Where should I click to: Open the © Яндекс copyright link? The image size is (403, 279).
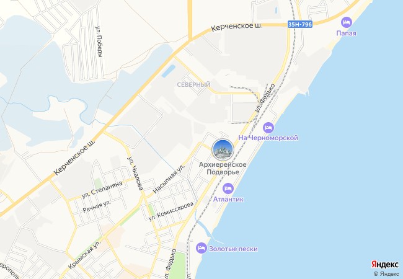click(x=386, y=273)
